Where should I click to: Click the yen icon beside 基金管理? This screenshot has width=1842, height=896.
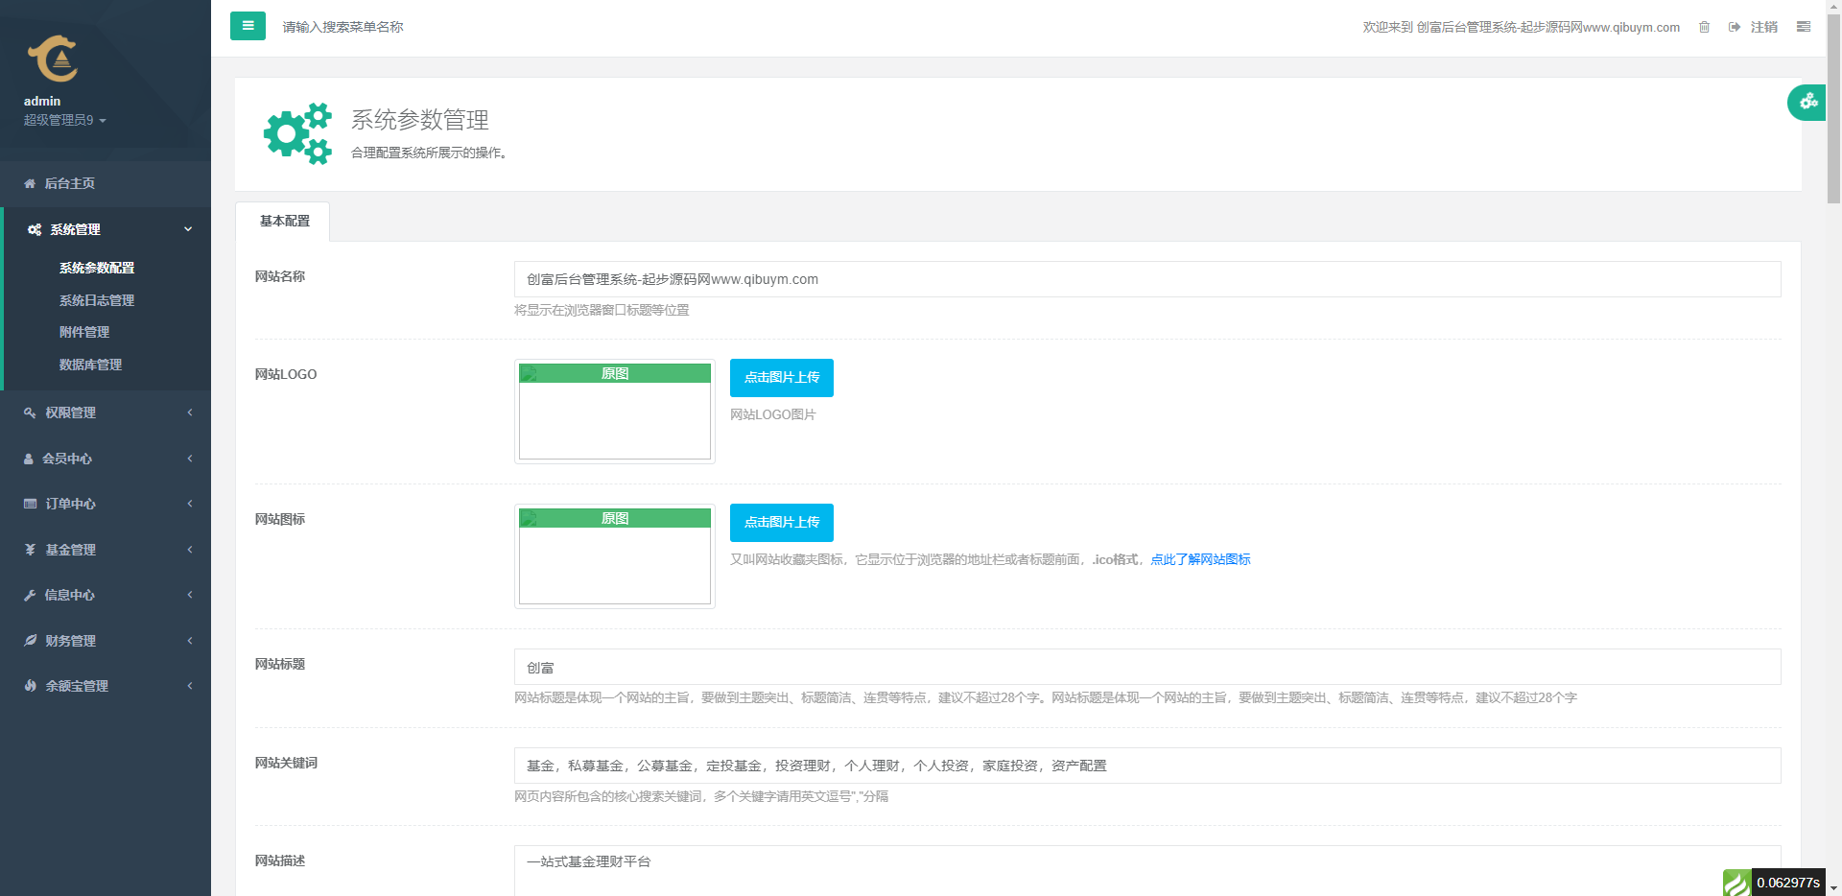pos(30,550)
